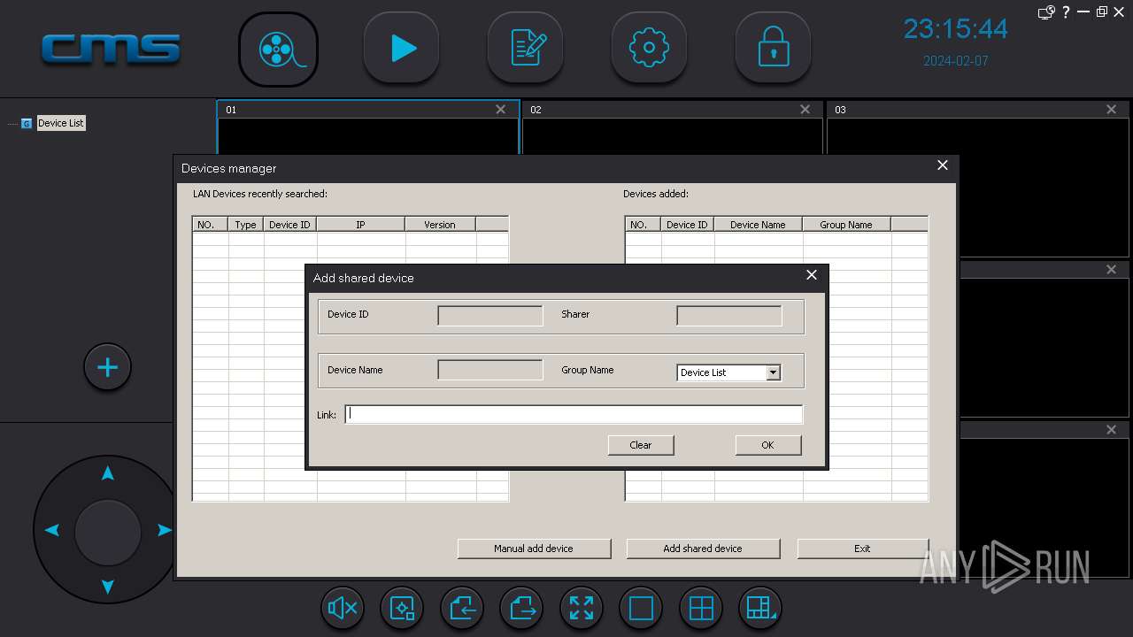Click the next page arrow icon
Screen dimensions: 1133x637
(521, 608)
